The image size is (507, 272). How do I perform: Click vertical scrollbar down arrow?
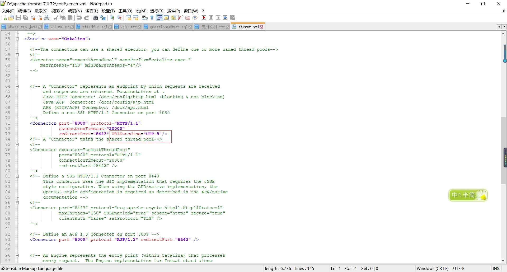click(503, 261)
